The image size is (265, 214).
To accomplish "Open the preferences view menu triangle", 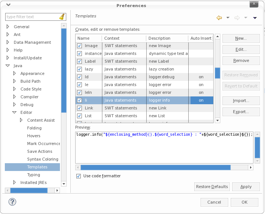I will (255, 18).
